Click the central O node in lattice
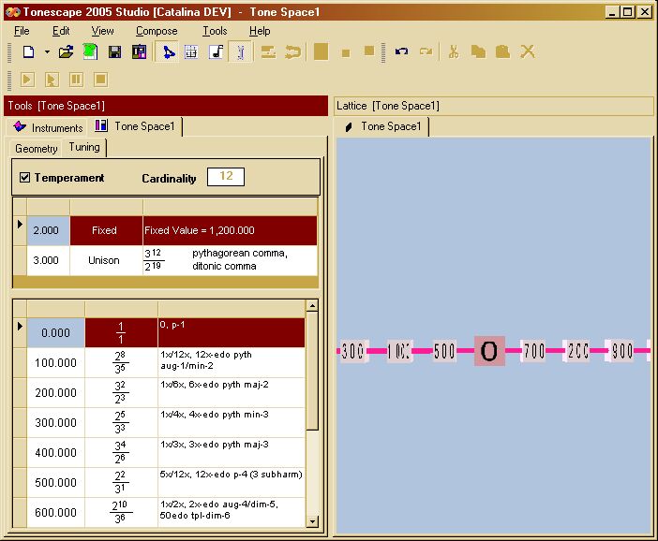 [x=489, y=351]
